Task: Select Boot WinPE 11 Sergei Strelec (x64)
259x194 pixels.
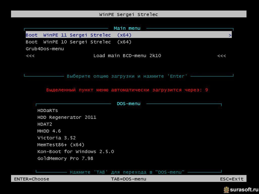Action: (128, 35)
